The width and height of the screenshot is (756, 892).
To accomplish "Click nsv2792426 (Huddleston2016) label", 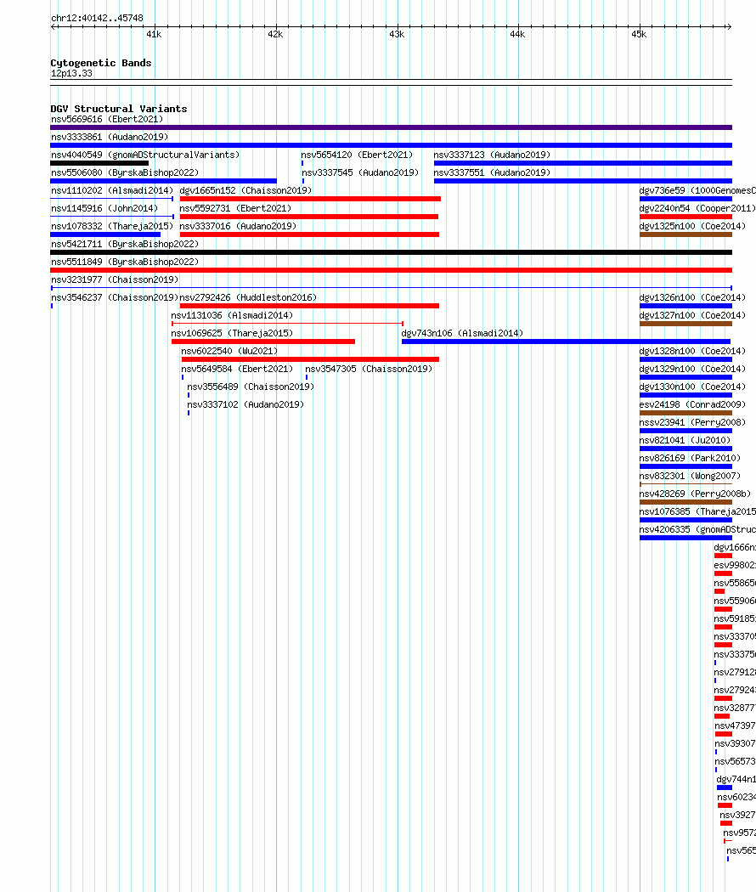I will [x=248, y=297].
